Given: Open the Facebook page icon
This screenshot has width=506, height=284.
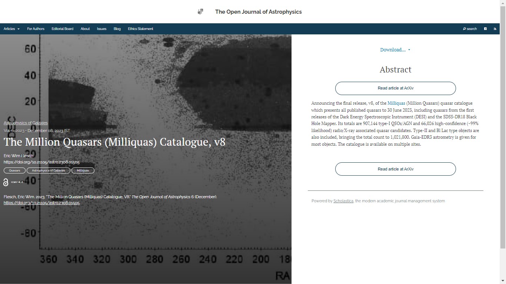Looking at the screenshot, I should click(485, 29).
